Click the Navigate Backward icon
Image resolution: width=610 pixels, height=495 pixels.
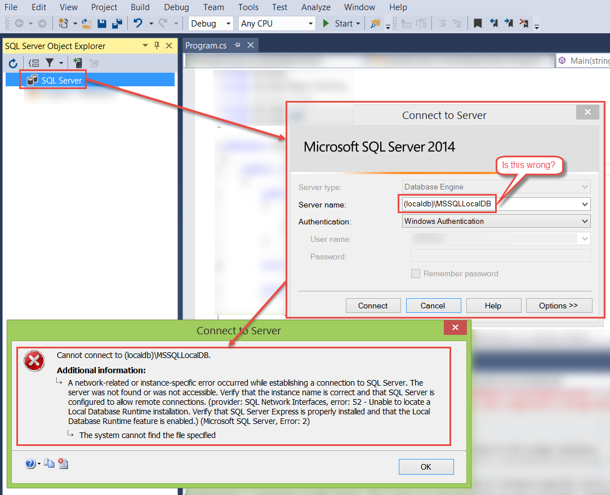19,24
